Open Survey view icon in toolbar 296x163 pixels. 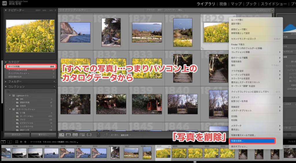[x=82, y=135]
